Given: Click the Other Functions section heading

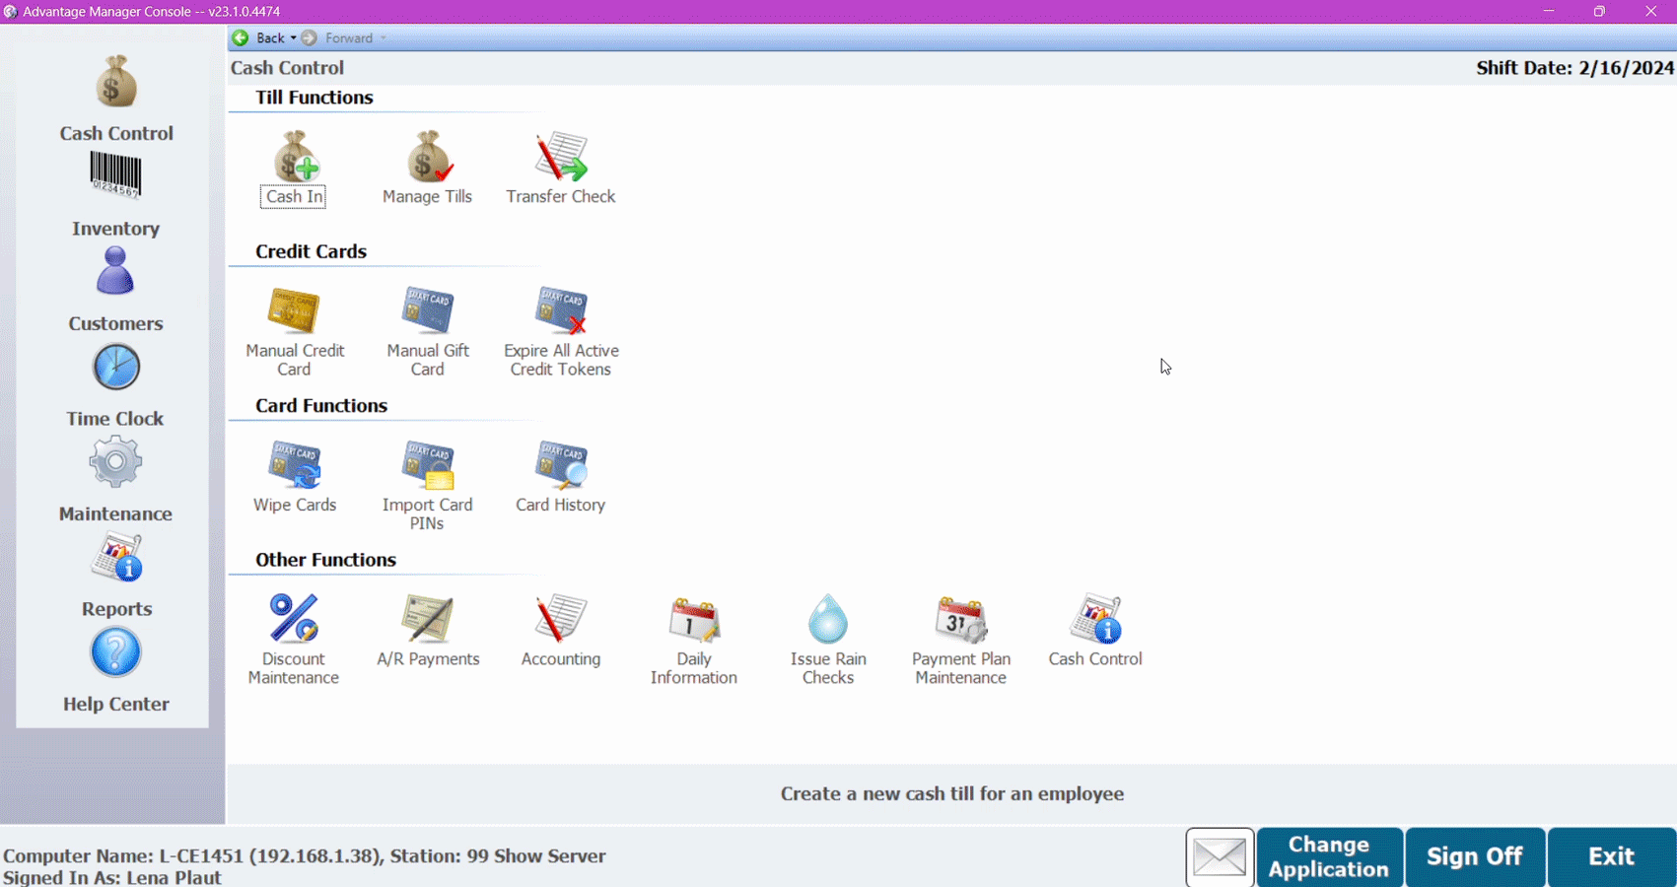Looking at the screenshot, I should (x=325, y=560).
